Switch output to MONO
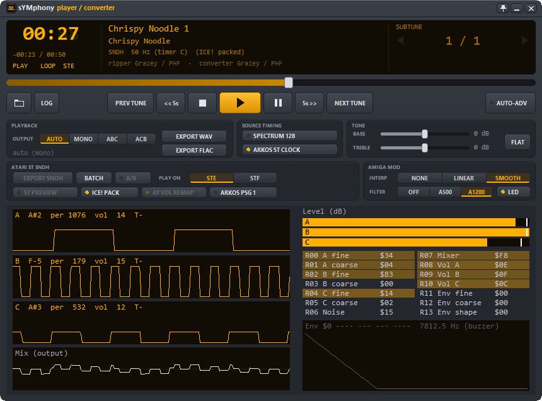 83,139
